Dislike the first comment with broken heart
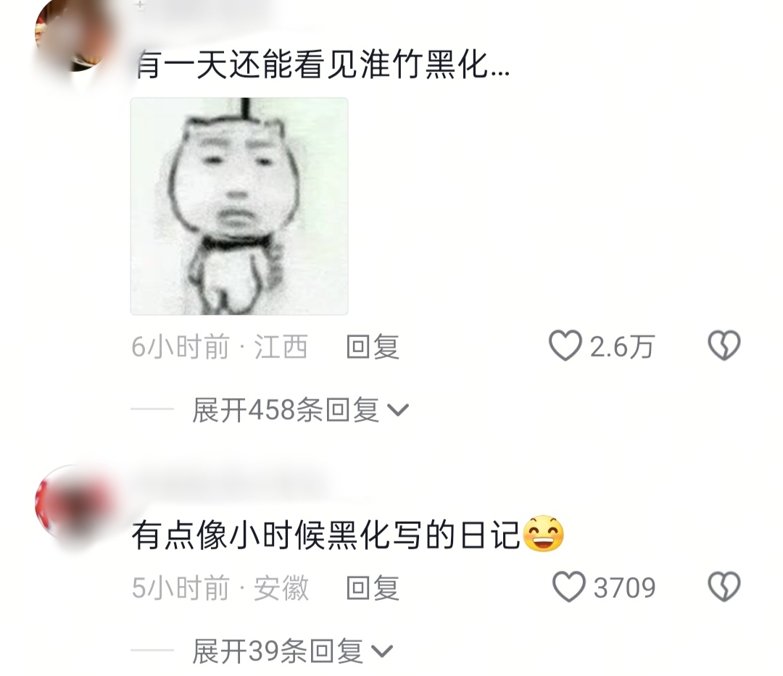The height and width of the screenshot is (676, 783). coord(724,345)
